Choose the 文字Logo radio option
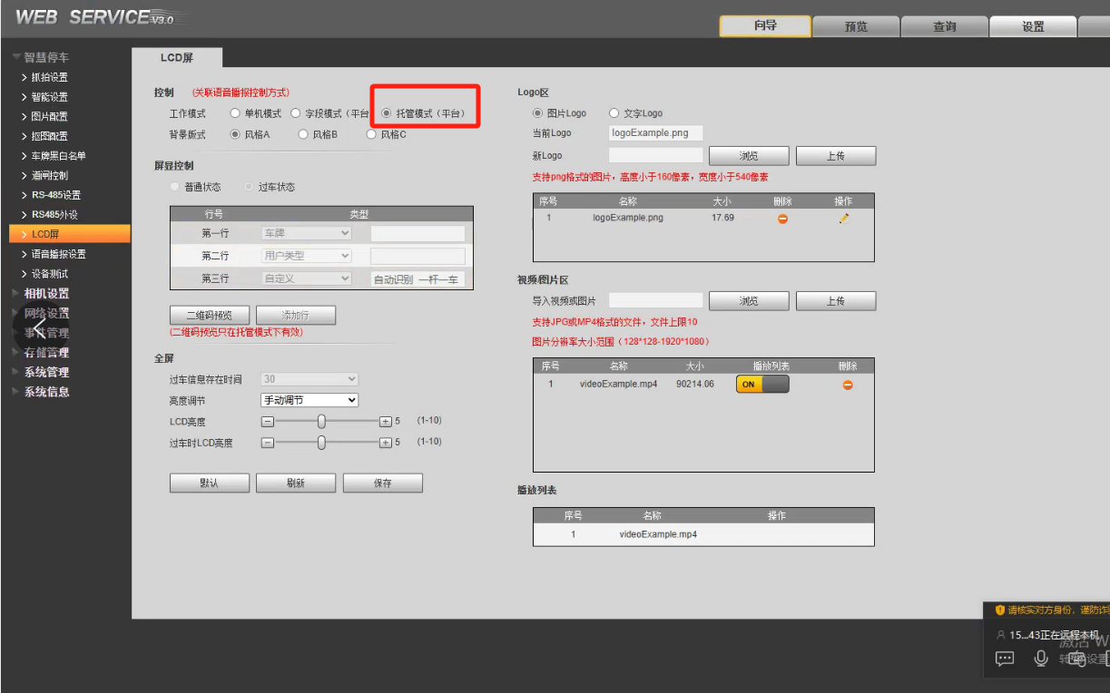 tap(614, 113)
